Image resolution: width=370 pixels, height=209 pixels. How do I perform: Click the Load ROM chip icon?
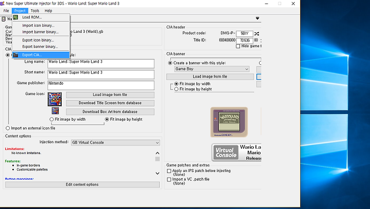click(15, 17)
